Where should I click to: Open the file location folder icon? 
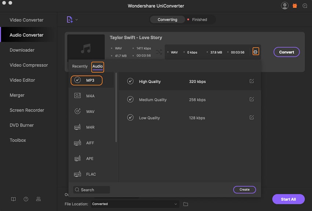[x=186, y=204]
